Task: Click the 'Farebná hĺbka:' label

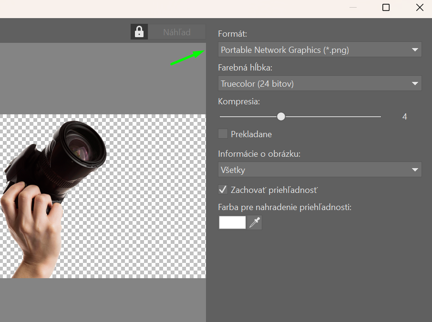Action: pos(245,68)
